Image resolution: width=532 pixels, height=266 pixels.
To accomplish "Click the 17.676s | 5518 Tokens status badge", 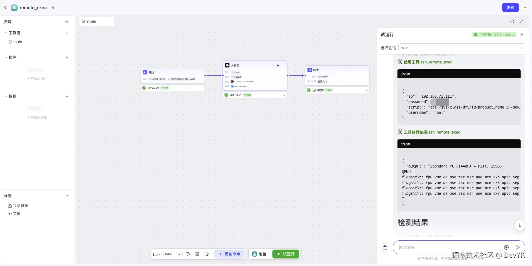I will pyautogui.click(x=494, y=35).
